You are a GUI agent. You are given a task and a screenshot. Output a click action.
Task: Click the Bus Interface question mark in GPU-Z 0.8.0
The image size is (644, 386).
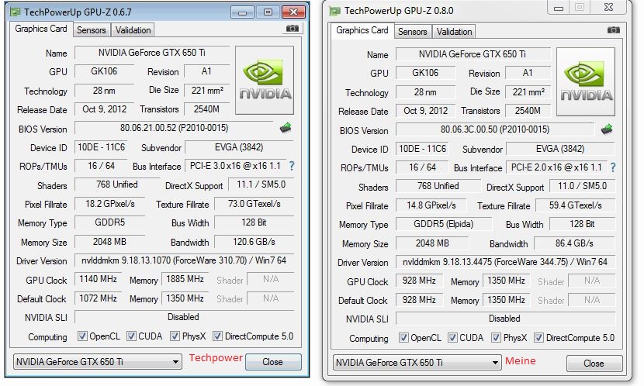click(x=613, y=167)
